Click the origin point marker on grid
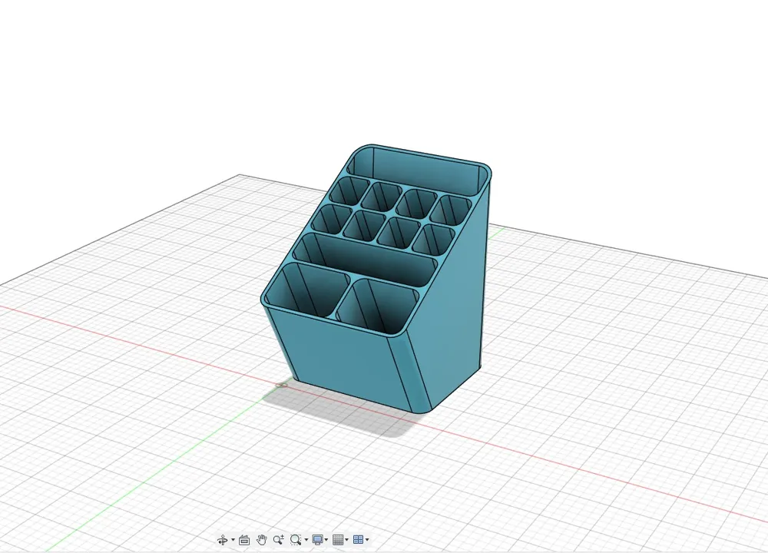Image resolution: width=768 pixels, height=553 pixels. coord(281,386)
